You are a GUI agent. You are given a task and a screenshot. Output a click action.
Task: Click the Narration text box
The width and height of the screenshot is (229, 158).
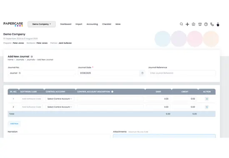point(59,136)
